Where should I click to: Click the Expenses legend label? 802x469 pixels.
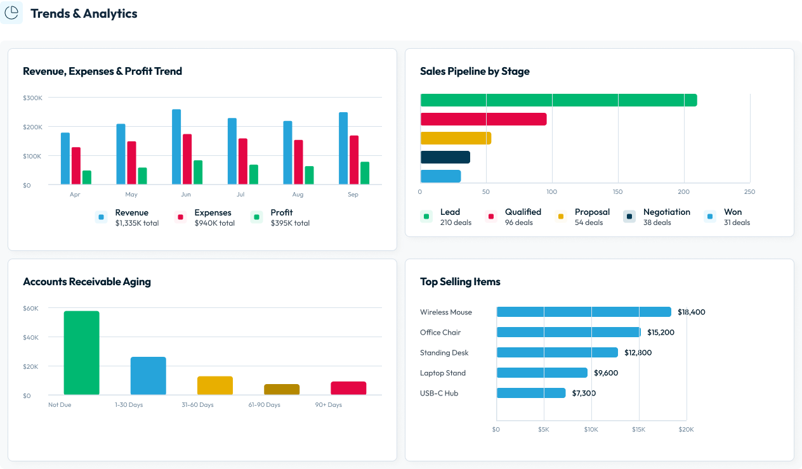point(213,212)
